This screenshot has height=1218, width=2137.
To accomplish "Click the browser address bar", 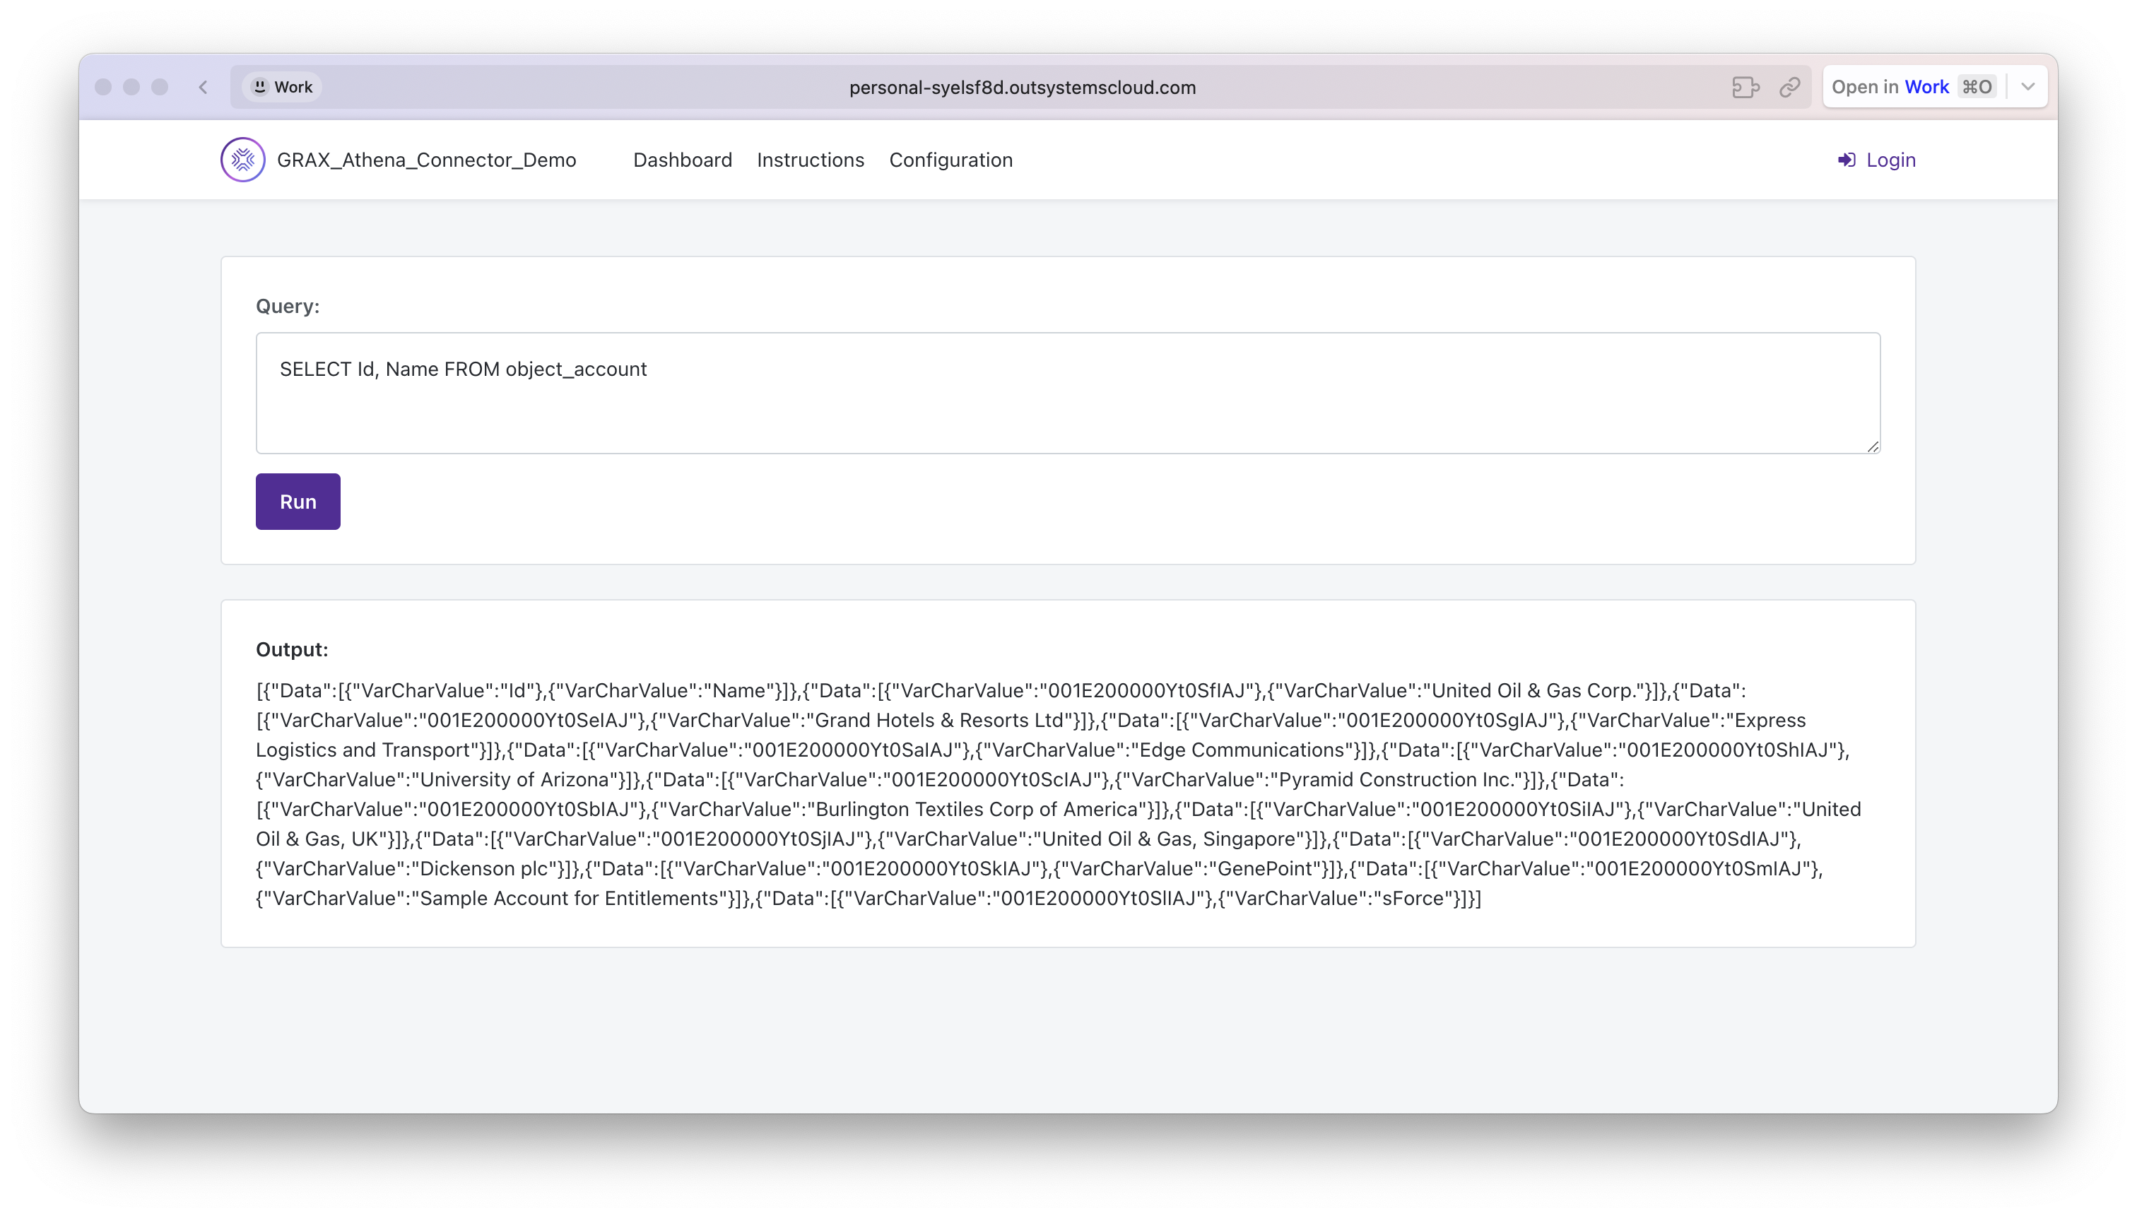I will pos(1022,87).
